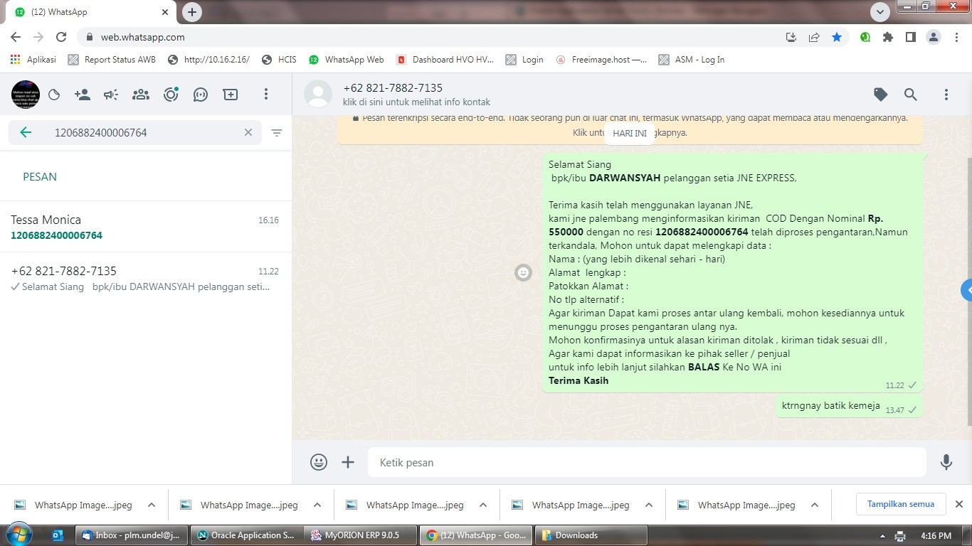Image resolution: width=972 pixels, height=546 pixels.
Task: Open the Tessa Monica search result
Action: (146, 227)
